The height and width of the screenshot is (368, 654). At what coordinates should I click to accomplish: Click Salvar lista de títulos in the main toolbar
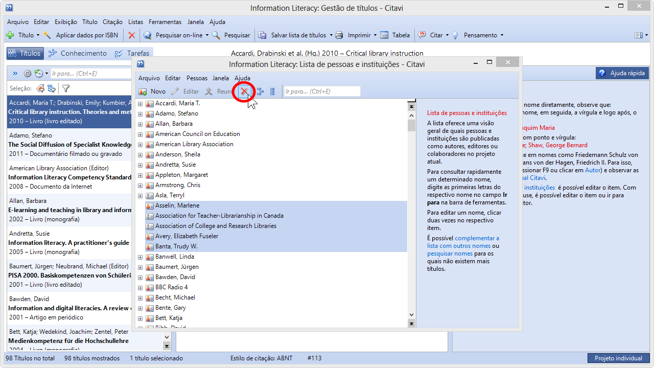pos(292,35)
